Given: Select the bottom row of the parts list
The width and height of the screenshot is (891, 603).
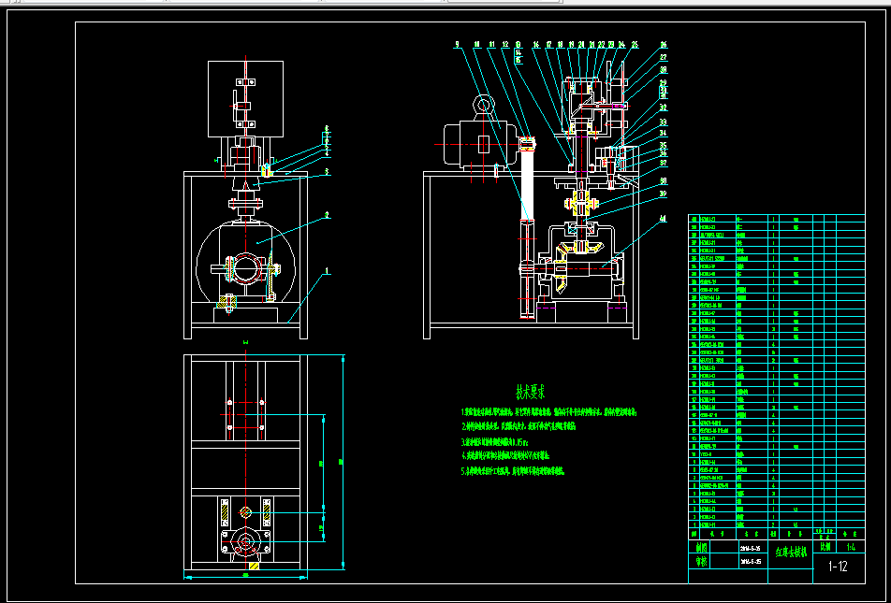Looking at the screenshot, I should (x=776, y=524).
